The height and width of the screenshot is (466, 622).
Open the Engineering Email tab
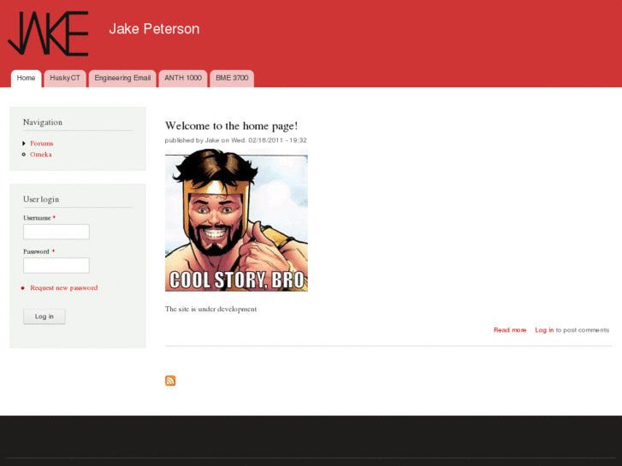click(x=122, y=78)
